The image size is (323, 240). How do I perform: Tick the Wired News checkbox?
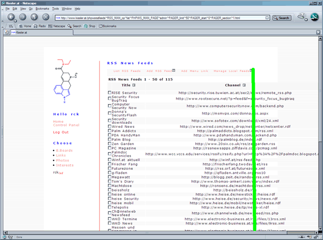tap(110, 126)
